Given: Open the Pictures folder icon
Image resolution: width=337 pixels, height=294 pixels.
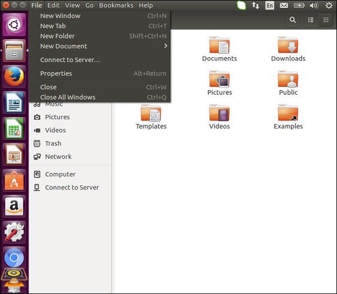Looking at the screenshot, I should tap(219, 80).
